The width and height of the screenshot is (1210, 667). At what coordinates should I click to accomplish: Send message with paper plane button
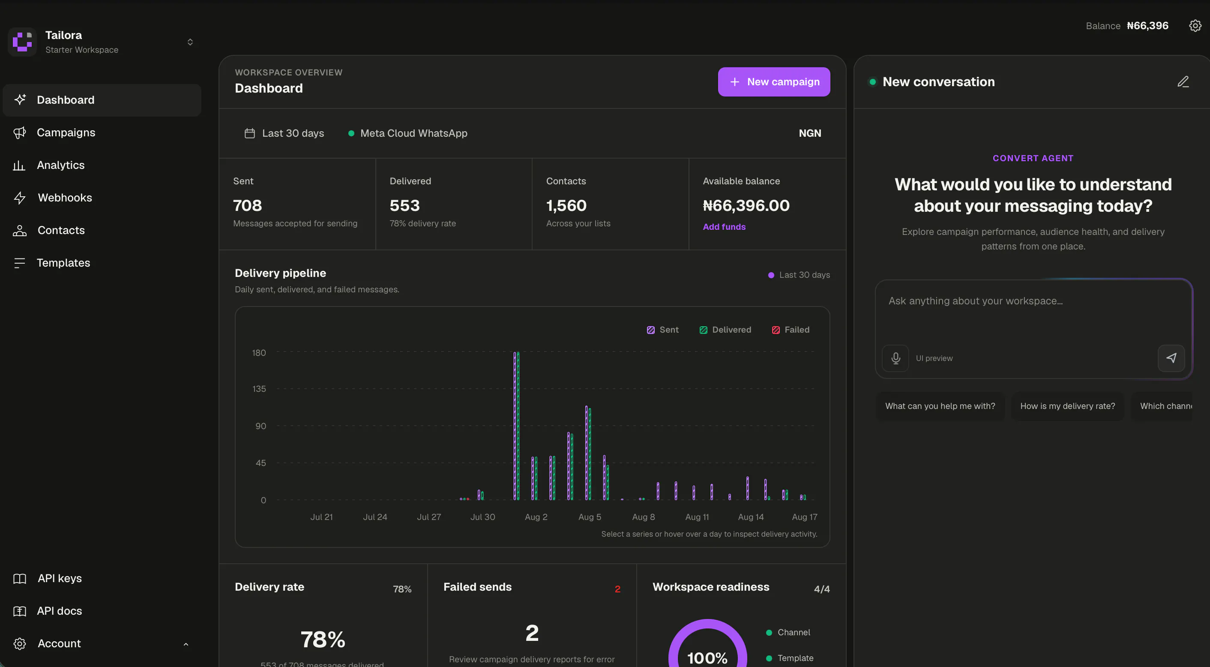tap(1171, 358)
